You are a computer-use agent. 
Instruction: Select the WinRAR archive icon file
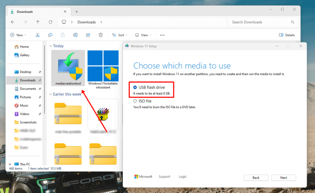103,114
